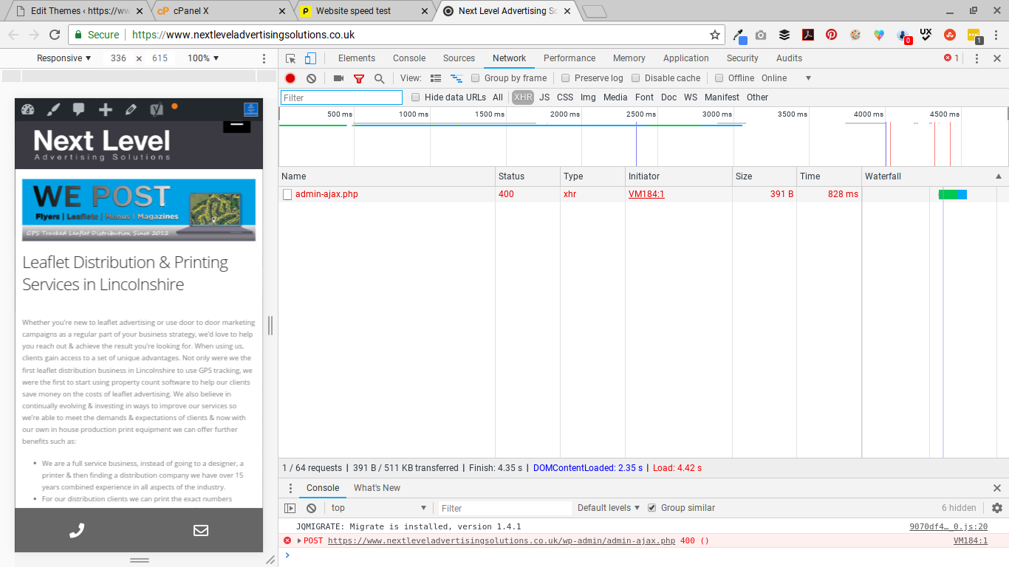Select the admin-ajax.php row checkbox icon
This screenshot has width=1009, height=567.
287,194
